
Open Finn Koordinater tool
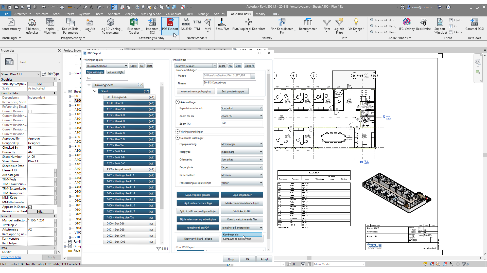(282, 26)
